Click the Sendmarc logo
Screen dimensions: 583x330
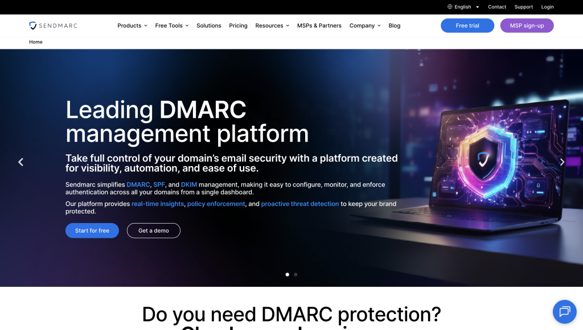[x=53, y=26]
